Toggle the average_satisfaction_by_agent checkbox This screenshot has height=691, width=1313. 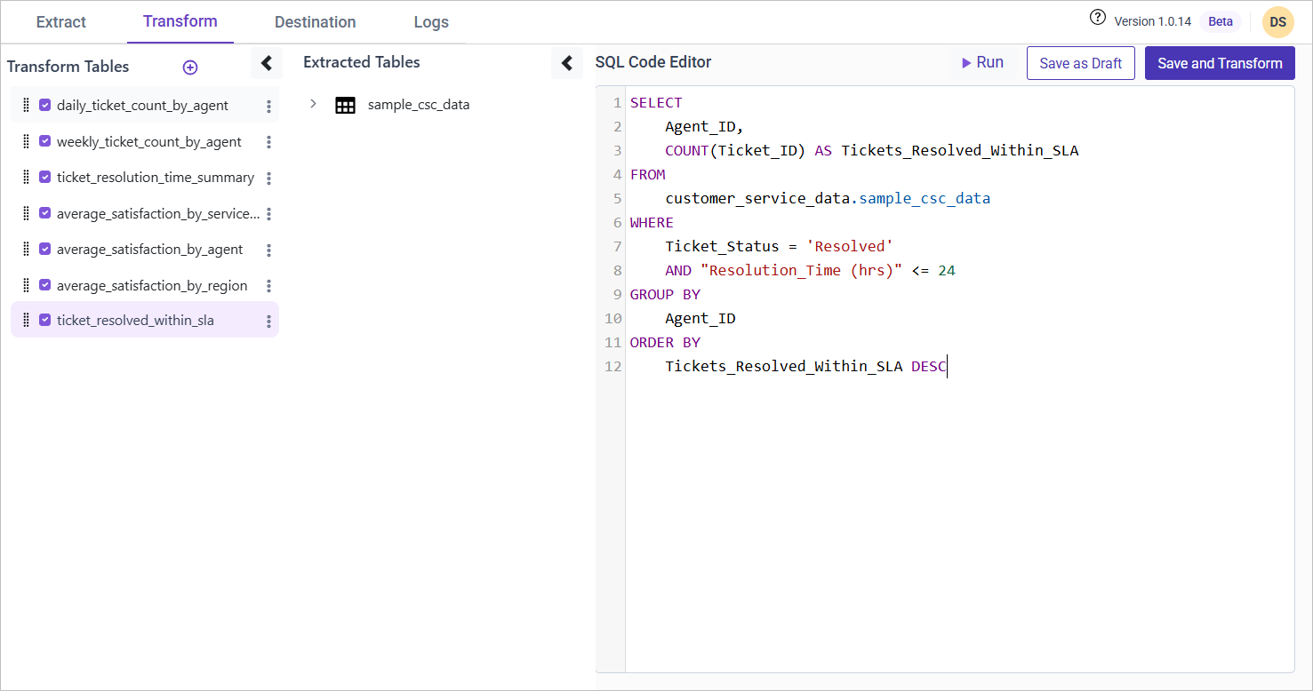click(45, 250)
